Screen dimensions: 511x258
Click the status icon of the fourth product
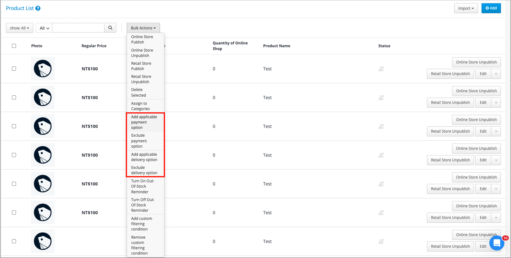381,155
